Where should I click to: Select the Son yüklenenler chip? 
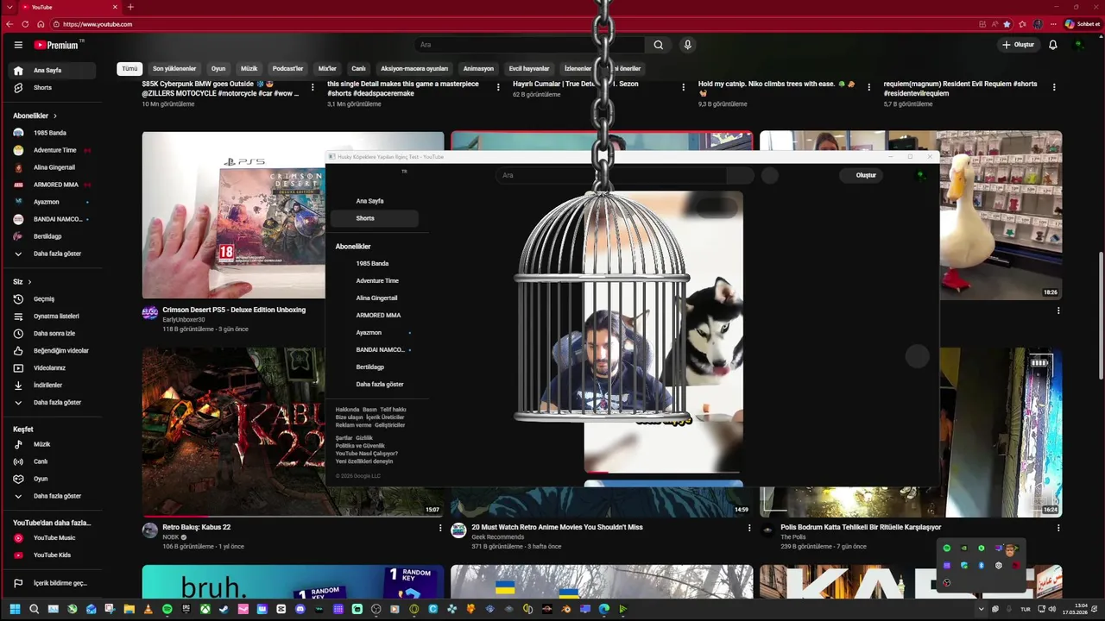174,69
